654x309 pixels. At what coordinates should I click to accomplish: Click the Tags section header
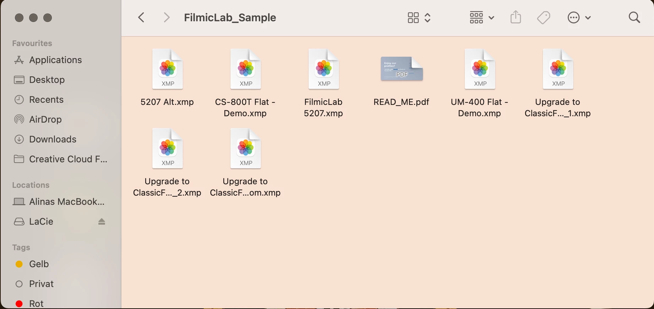click(21, 247)
